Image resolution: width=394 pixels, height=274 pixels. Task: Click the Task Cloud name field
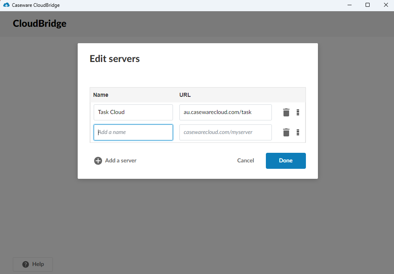(133, 112)
